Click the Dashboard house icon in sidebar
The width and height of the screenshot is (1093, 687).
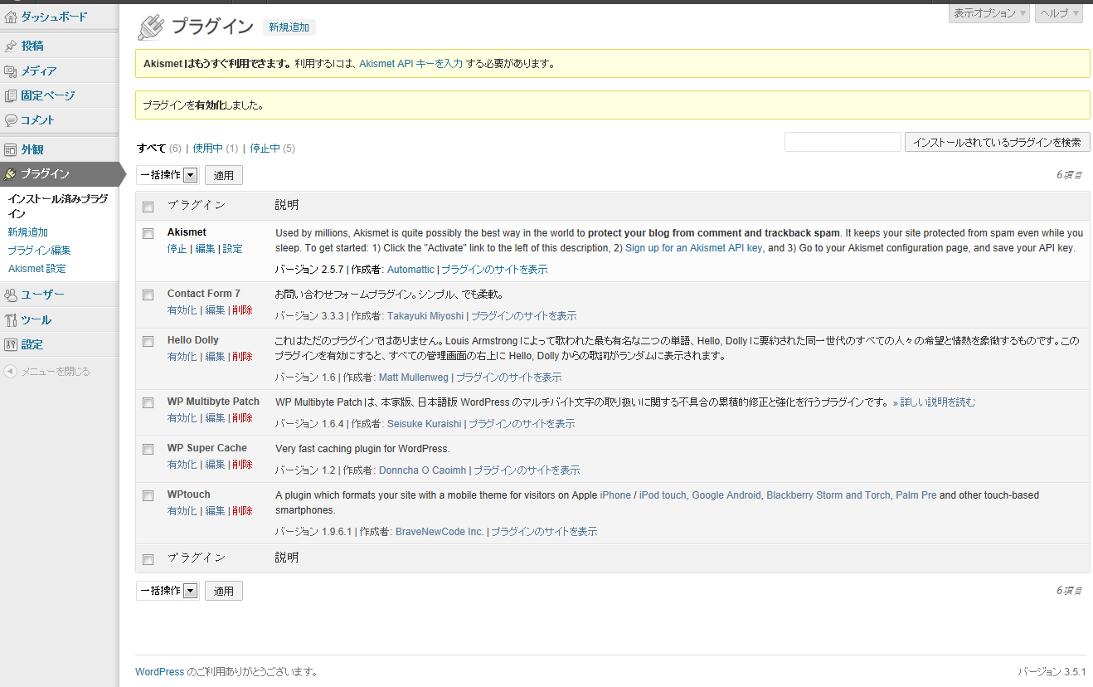[11, 17]
